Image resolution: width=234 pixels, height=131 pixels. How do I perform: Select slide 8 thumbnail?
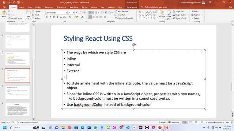[18, 92]
